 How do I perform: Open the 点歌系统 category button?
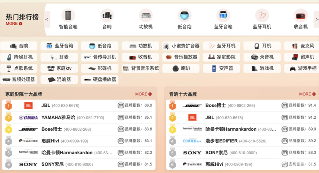19,68
